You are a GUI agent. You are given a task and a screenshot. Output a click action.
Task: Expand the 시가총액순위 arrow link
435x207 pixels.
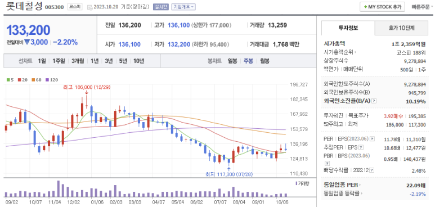pos(356,52)
